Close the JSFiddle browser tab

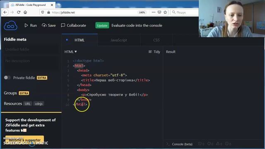pos(52,5)
